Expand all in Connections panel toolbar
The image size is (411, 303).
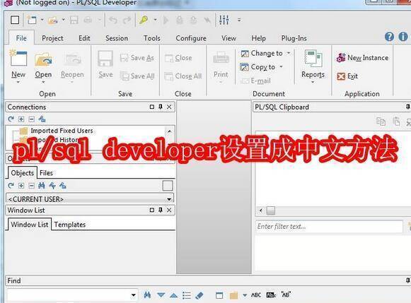point(21,119)
